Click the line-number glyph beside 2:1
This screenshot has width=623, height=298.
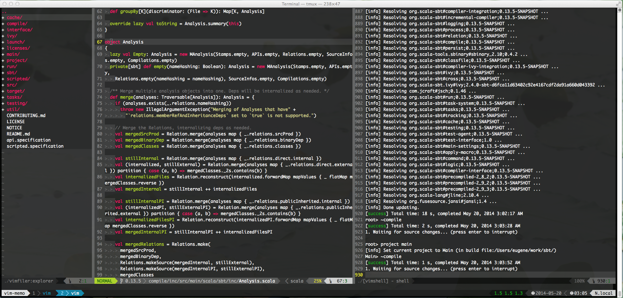[70, 281]
